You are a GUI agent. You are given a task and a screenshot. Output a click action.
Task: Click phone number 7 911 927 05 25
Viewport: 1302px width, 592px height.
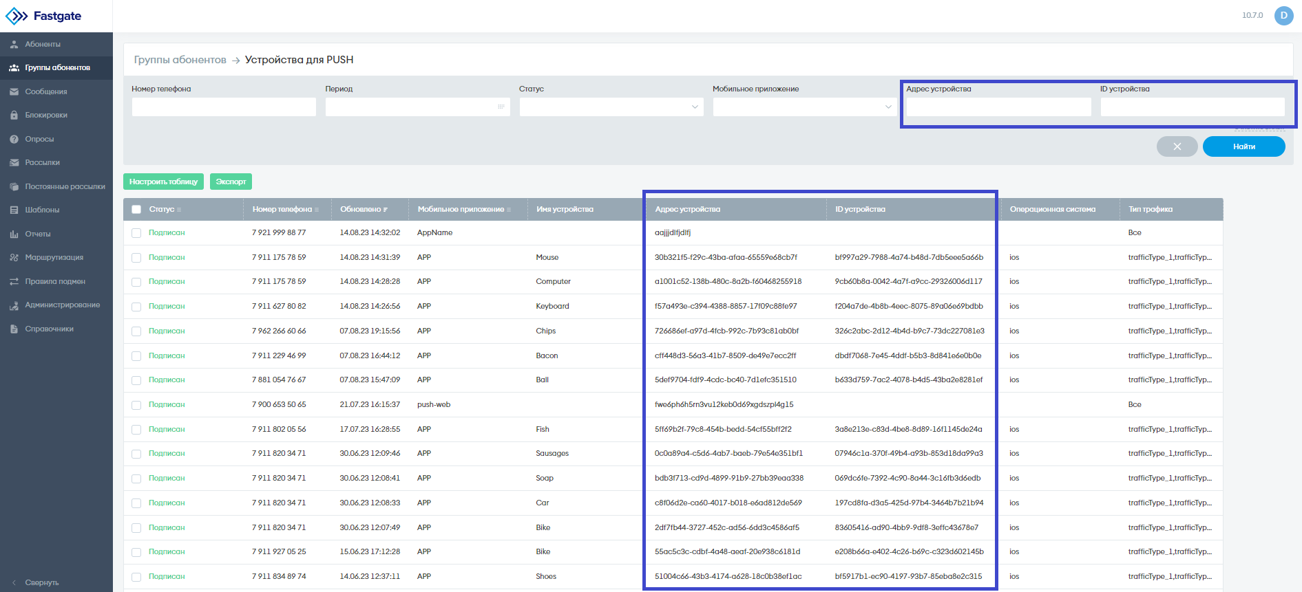tap(279, 552)
